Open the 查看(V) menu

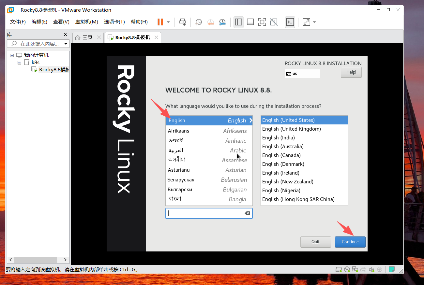pyautogui.click(x=61, y=22)
